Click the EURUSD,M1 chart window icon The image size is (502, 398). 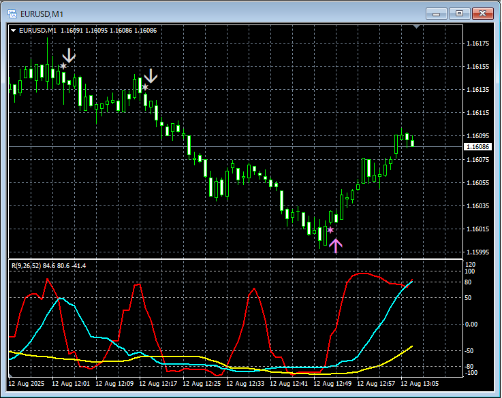(12, 14)
